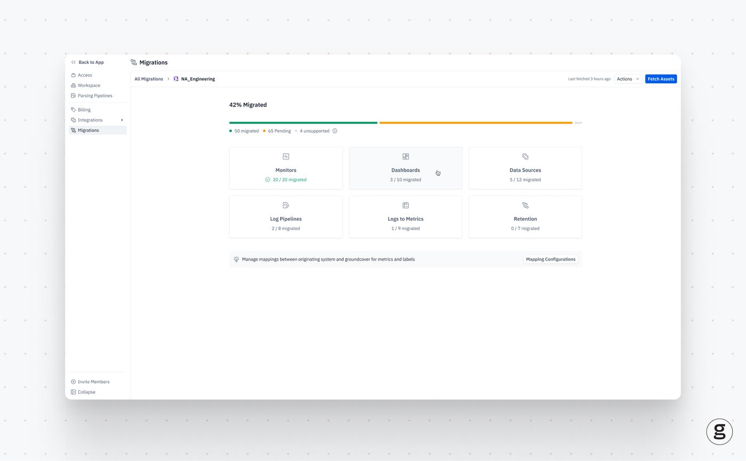Viewport: 746px width, 461px height.
Task: Open the Dashboards migration card
Action: coord(406,168)
